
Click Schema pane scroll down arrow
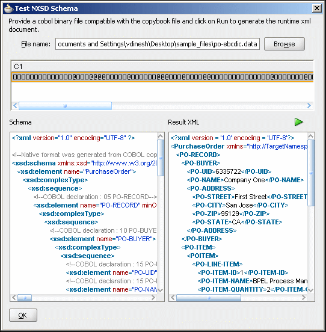click(161, 290)
